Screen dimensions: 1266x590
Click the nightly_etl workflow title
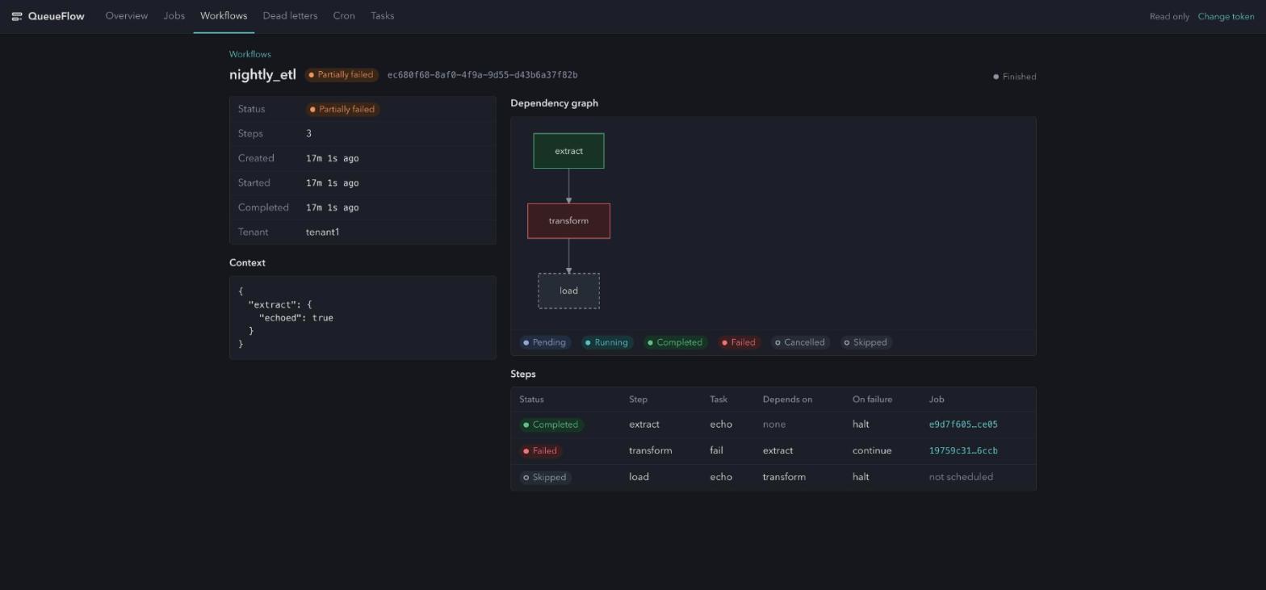262,75
